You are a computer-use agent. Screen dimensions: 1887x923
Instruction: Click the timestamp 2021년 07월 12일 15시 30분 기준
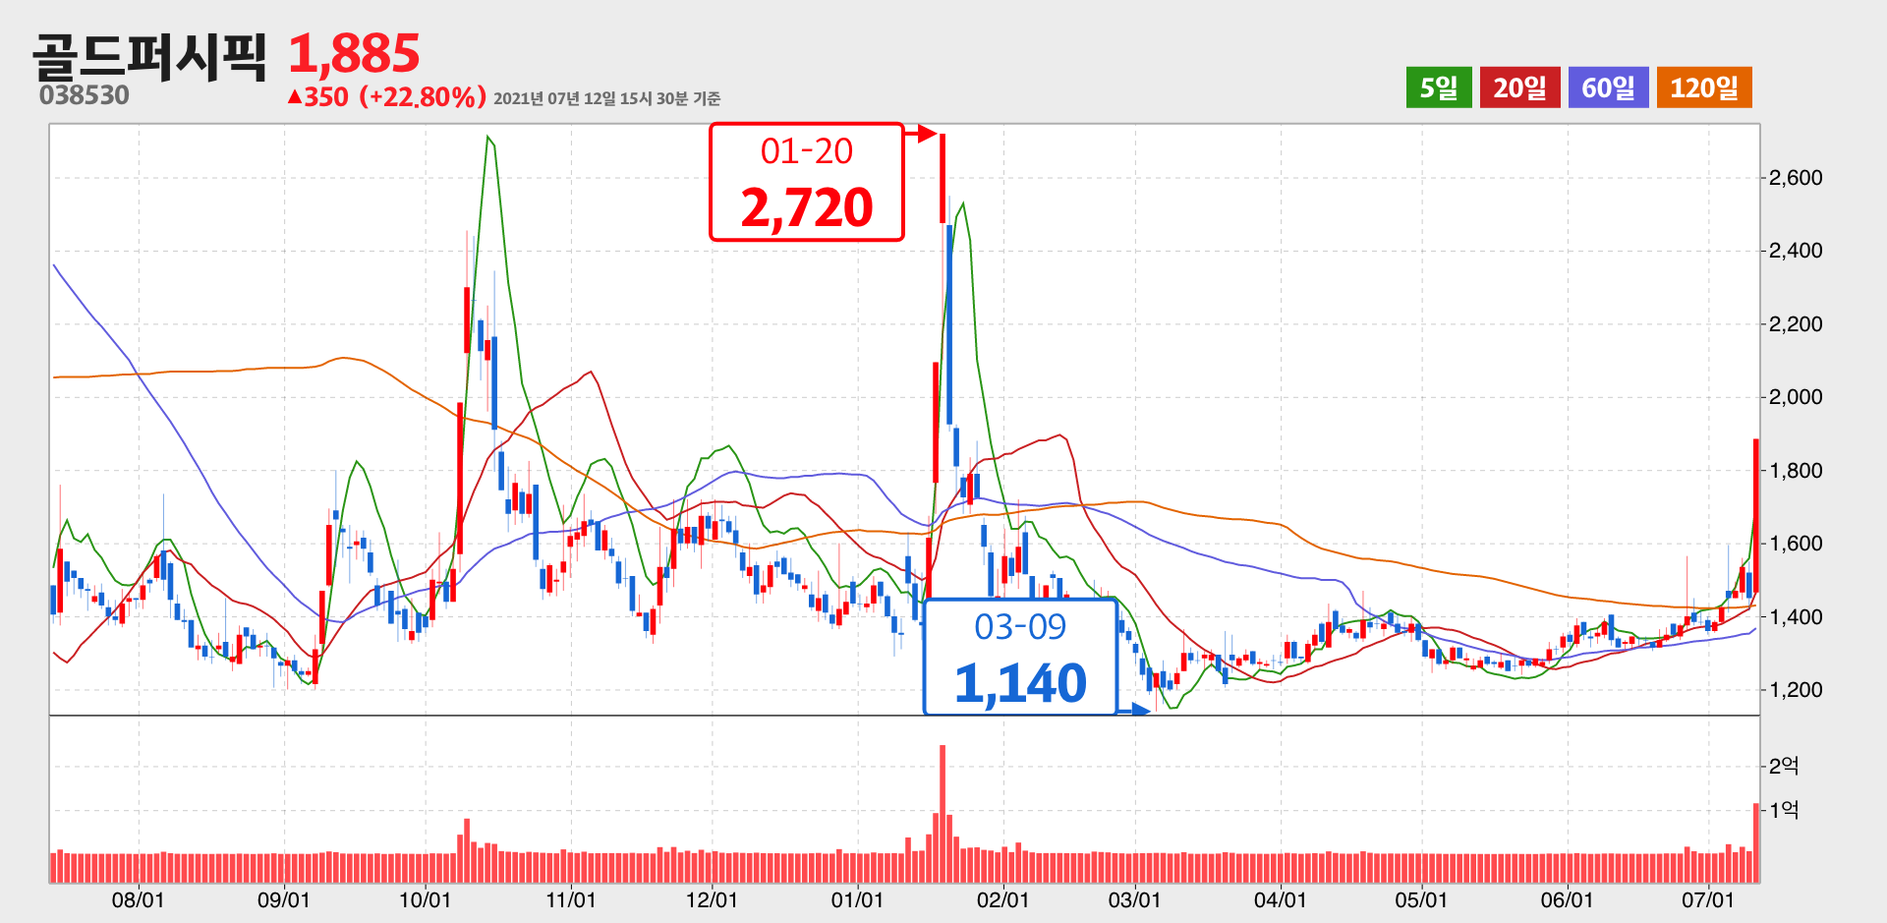point(606,98)
